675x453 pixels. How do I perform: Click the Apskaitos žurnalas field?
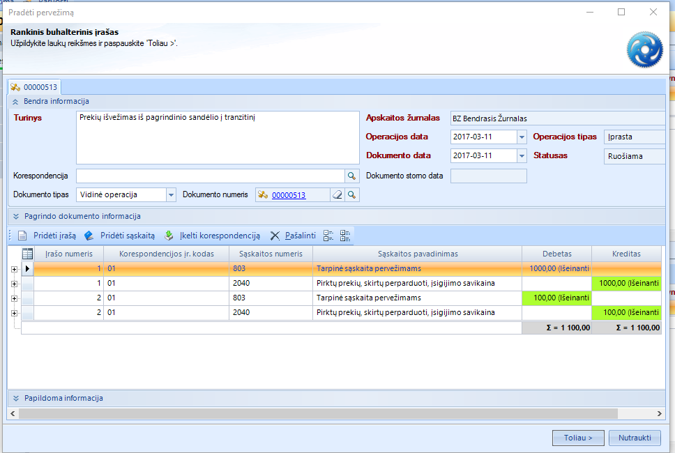click(x=558, y=118)
